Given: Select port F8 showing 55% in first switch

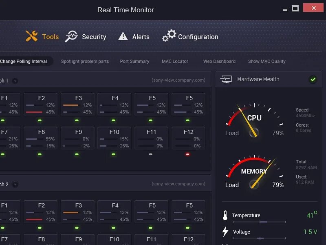Looking at the screenshot, I should [40, 138].
